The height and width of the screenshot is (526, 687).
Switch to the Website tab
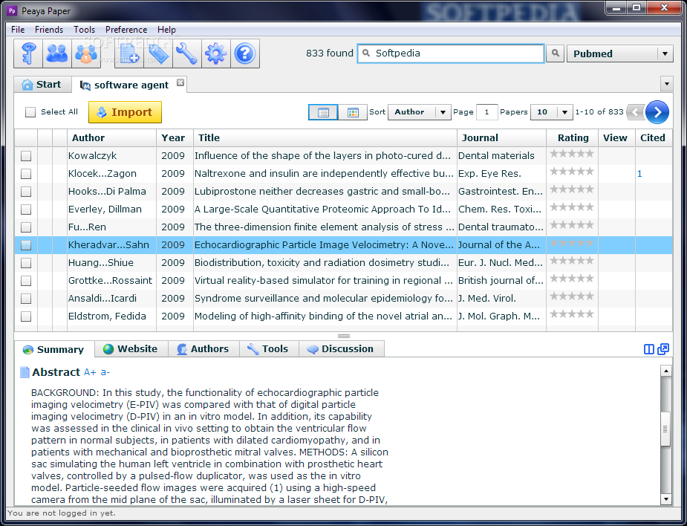tap(131, 349)
